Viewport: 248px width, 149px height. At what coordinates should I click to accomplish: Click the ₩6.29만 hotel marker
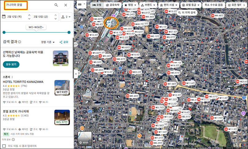[x=156, y=143]
